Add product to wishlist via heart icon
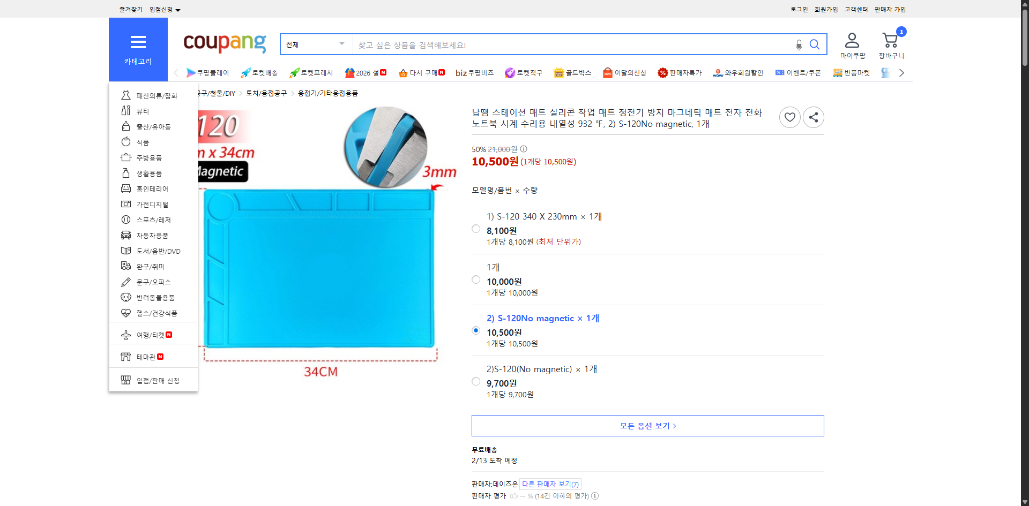 click(790, 117)
